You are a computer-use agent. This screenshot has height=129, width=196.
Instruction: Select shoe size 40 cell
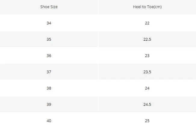(x=49, y=121)
